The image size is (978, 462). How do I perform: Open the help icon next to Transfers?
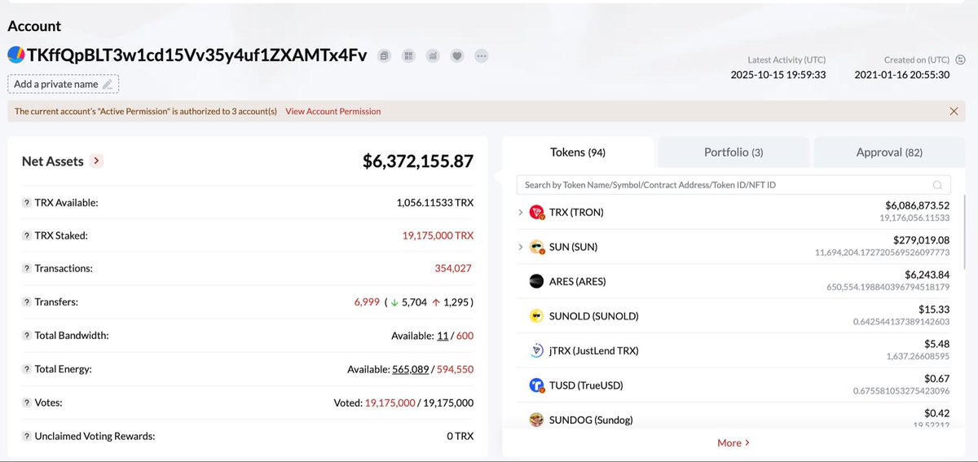click(x=26, y=302)
